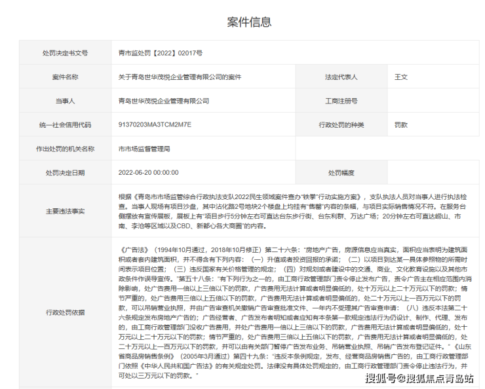Click the 作出处罚的机关名称 label cell
Screen dimensions: 485x389
65,149
